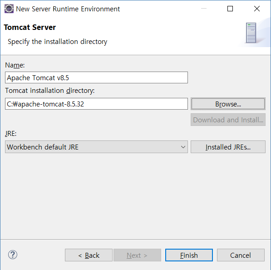
Task: Click the help question mark icon
Action: point(13,255)
